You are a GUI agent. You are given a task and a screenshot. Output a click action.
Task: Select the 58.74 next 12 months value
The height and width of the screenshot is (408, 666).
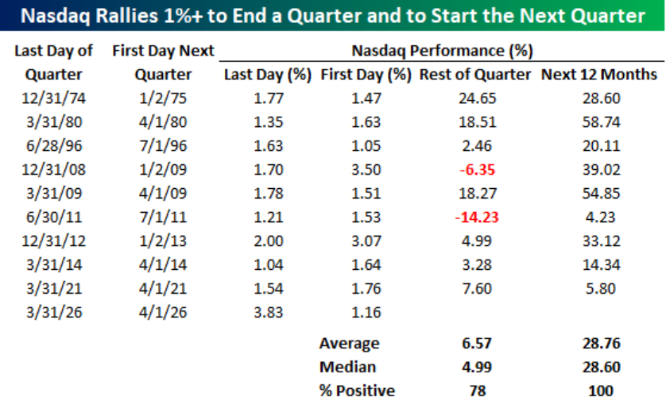pos(599,122)
